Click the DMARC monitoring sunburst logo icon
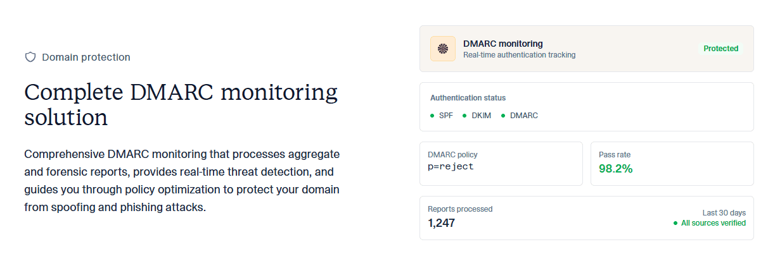This screenshot has width=768, height=261. [x=443, y=49]
